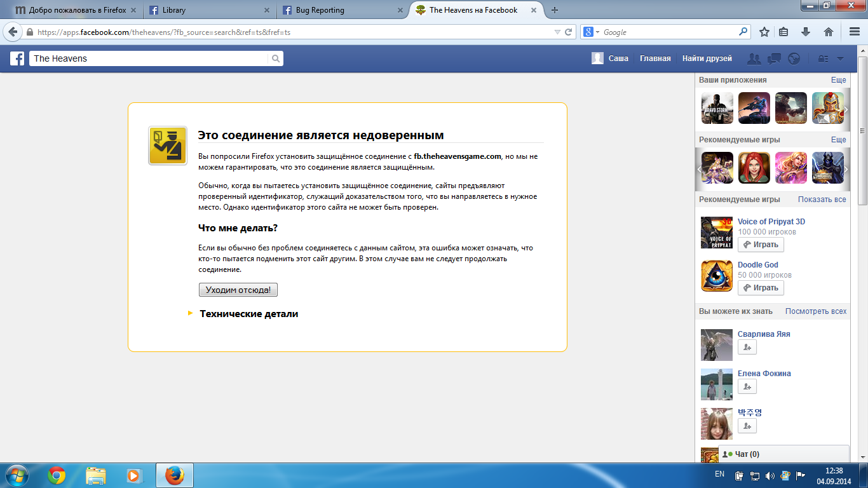Open the Doodle God game thumbnail
Viewport: 868px width, 488px height.
pos(717,276)
